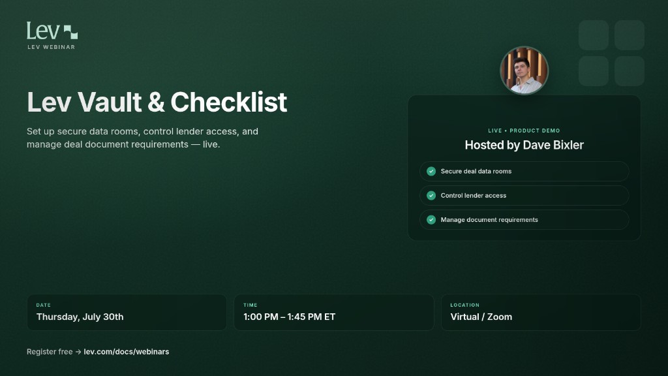
Task: Click the LOCATION label
Action: [x=464, y=305]
